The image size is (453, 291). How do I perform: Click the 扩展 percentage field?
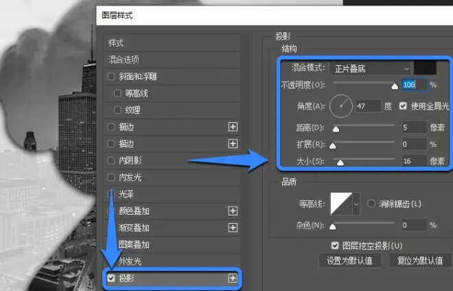[415, 144]
